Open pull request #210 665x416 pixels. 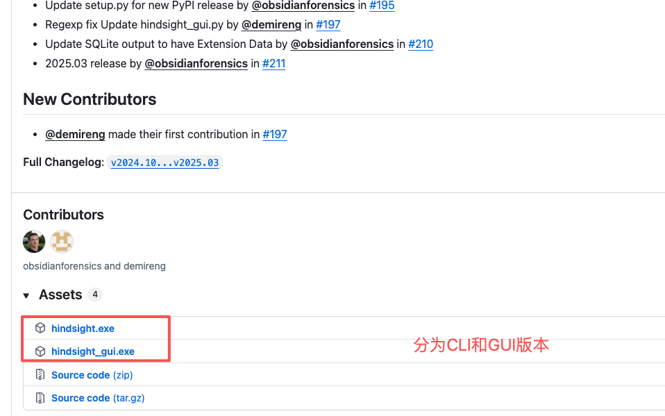(x=421, y=44)
